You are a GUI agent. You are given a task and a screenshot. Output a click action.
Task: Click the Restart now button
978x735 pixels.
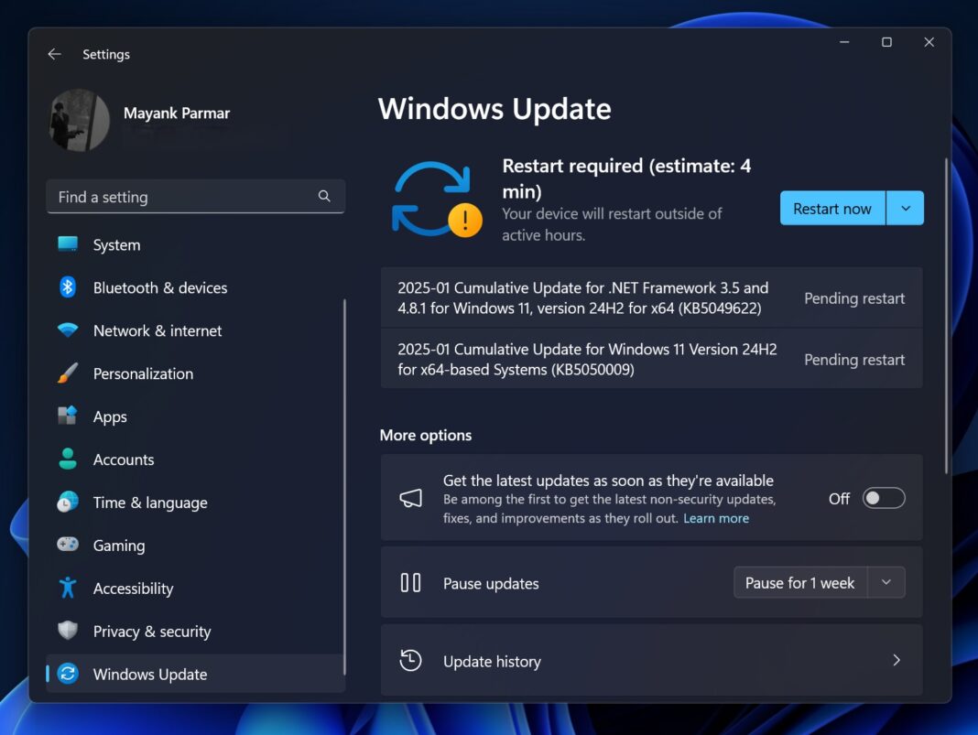point(831,208)
